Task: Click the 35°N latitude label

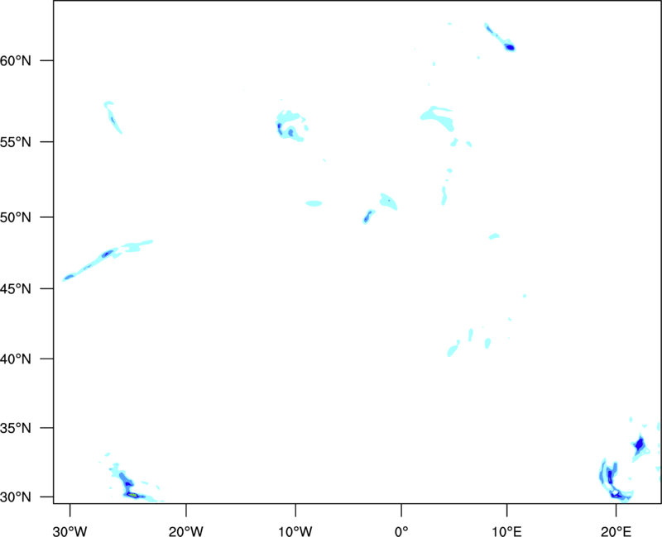Action: [16, 428]
